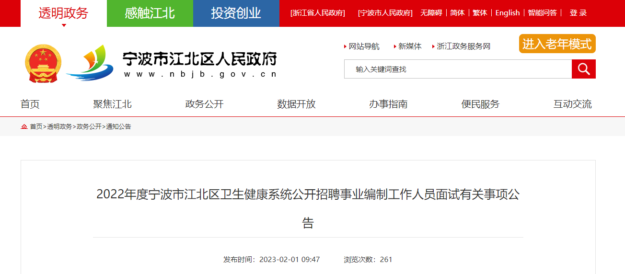The width and height of the screenshot is (625, 274).
Task: Open 便民服务 in main navigation
Action: tap(481, 104)
